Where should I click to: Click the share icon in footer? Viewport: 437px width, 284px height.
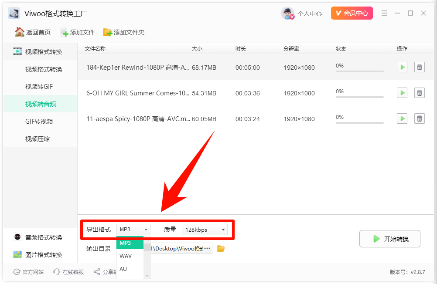97,272
